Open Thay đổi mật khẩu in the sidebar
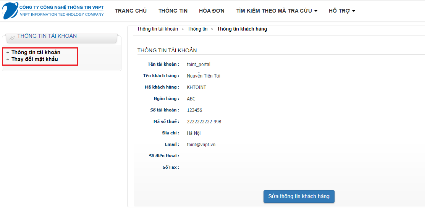The width and height of the screenshot is (427, 210). (x=35, y=59)
